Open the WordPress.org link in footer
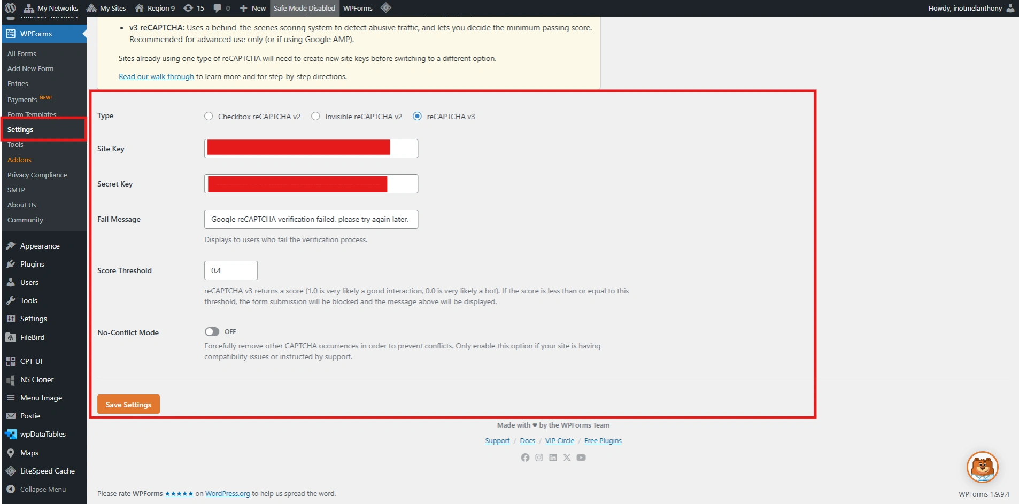The height and width of the screenshot is (504, 1019). (x=227, y=493)
